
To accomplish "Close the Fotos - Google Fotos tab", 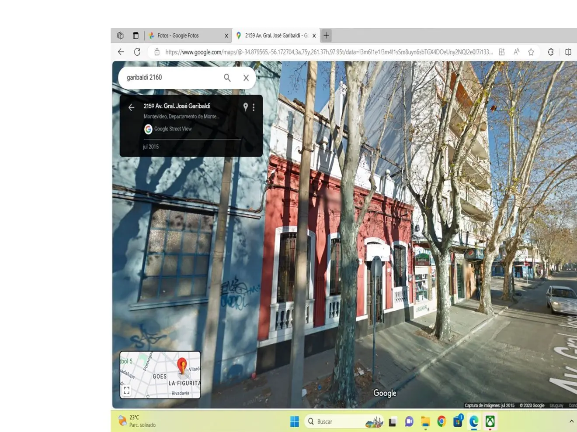I will click(226, 36).
